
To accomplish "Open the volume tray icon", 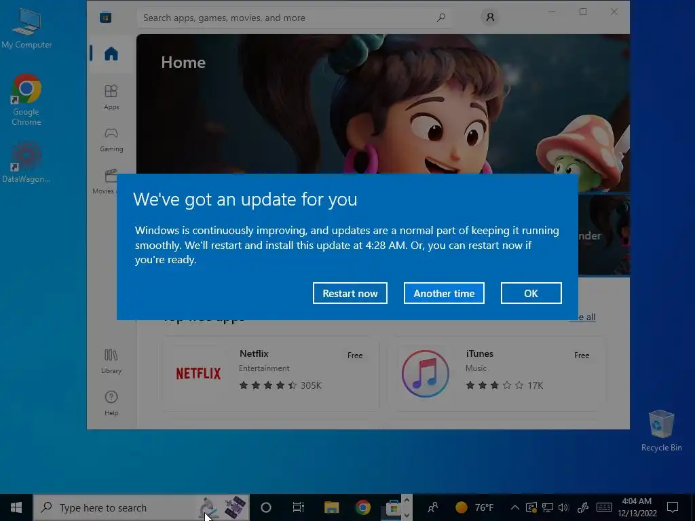I will [563, 507].
